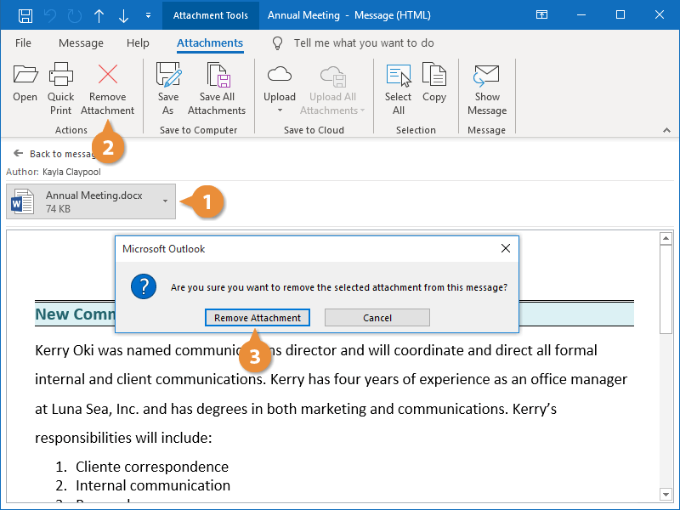Click the vertical scrollbar thumb in preview

tap(666, 289)
